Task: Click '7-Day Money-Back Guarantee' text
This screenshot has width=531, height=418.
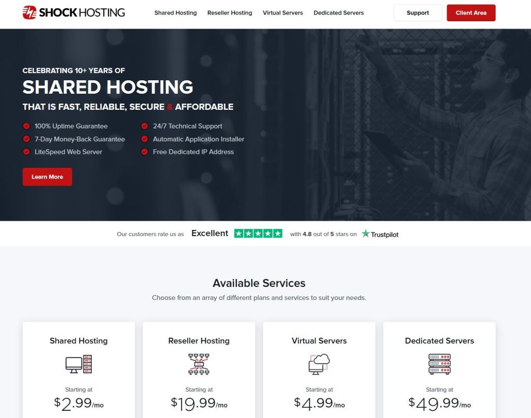Action: pyautogui.click(x=79, y=139)
